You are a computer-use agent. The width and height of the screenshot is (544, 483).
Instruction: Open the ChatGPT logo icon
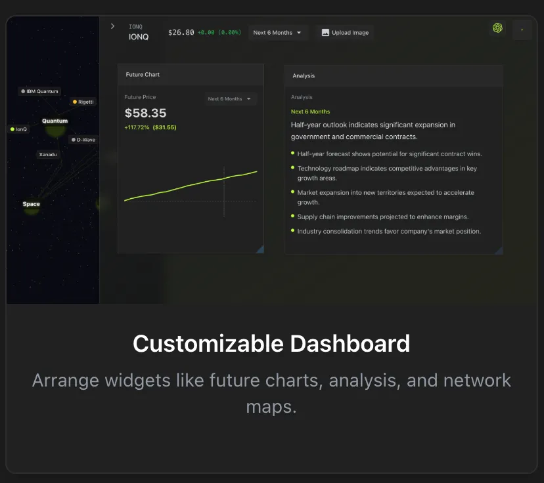coord(497,28)
